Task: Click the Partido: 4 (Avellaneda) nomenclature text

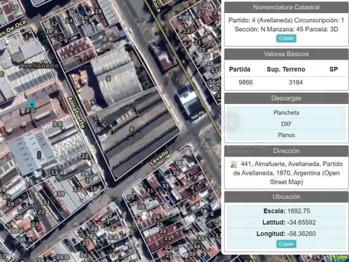Action: point(286,25)
